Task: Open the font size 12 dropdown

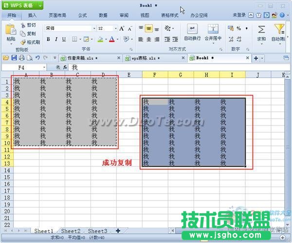Action: 116,28
